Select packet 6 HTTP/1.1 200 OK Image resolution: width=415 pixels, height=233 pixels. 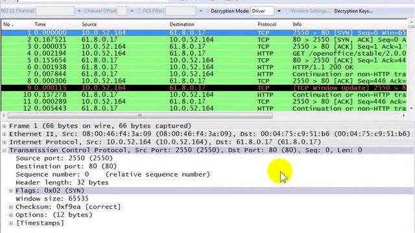pyautogui.click(x=204, y=67)
